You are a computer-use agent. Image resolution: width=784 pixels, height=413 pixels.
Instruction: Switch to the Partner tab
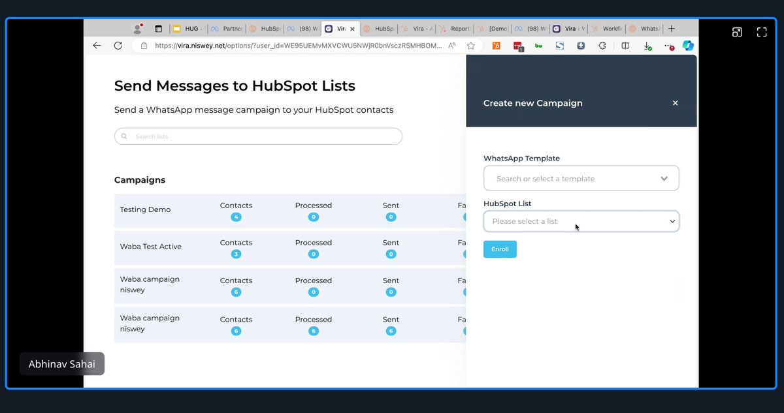coord(227,29)
